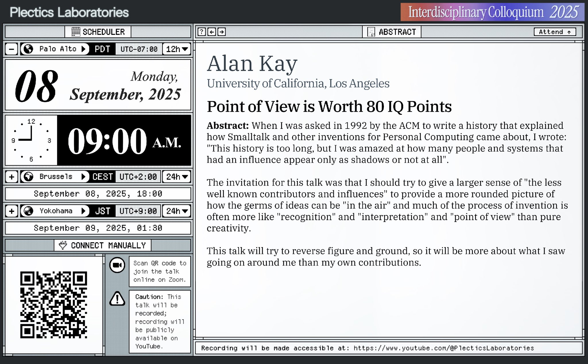Click the caution warning triangle icon

(117, 299)
